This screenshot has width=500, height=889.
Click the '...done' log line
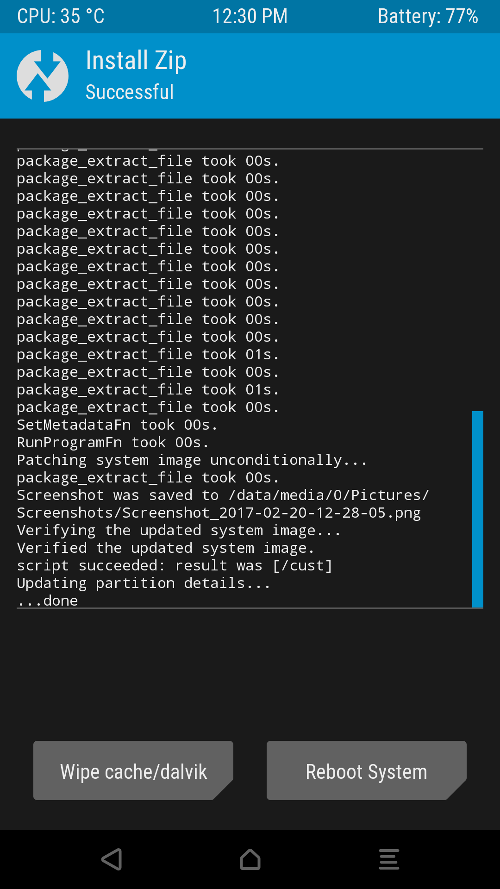click(47, 601)
